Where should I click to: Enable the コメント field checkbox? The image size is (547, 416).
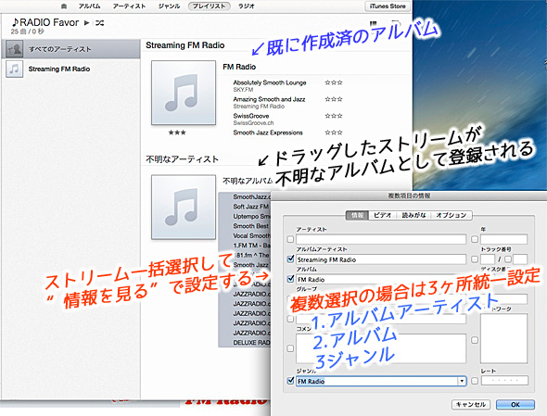click(x=290, y=348)
